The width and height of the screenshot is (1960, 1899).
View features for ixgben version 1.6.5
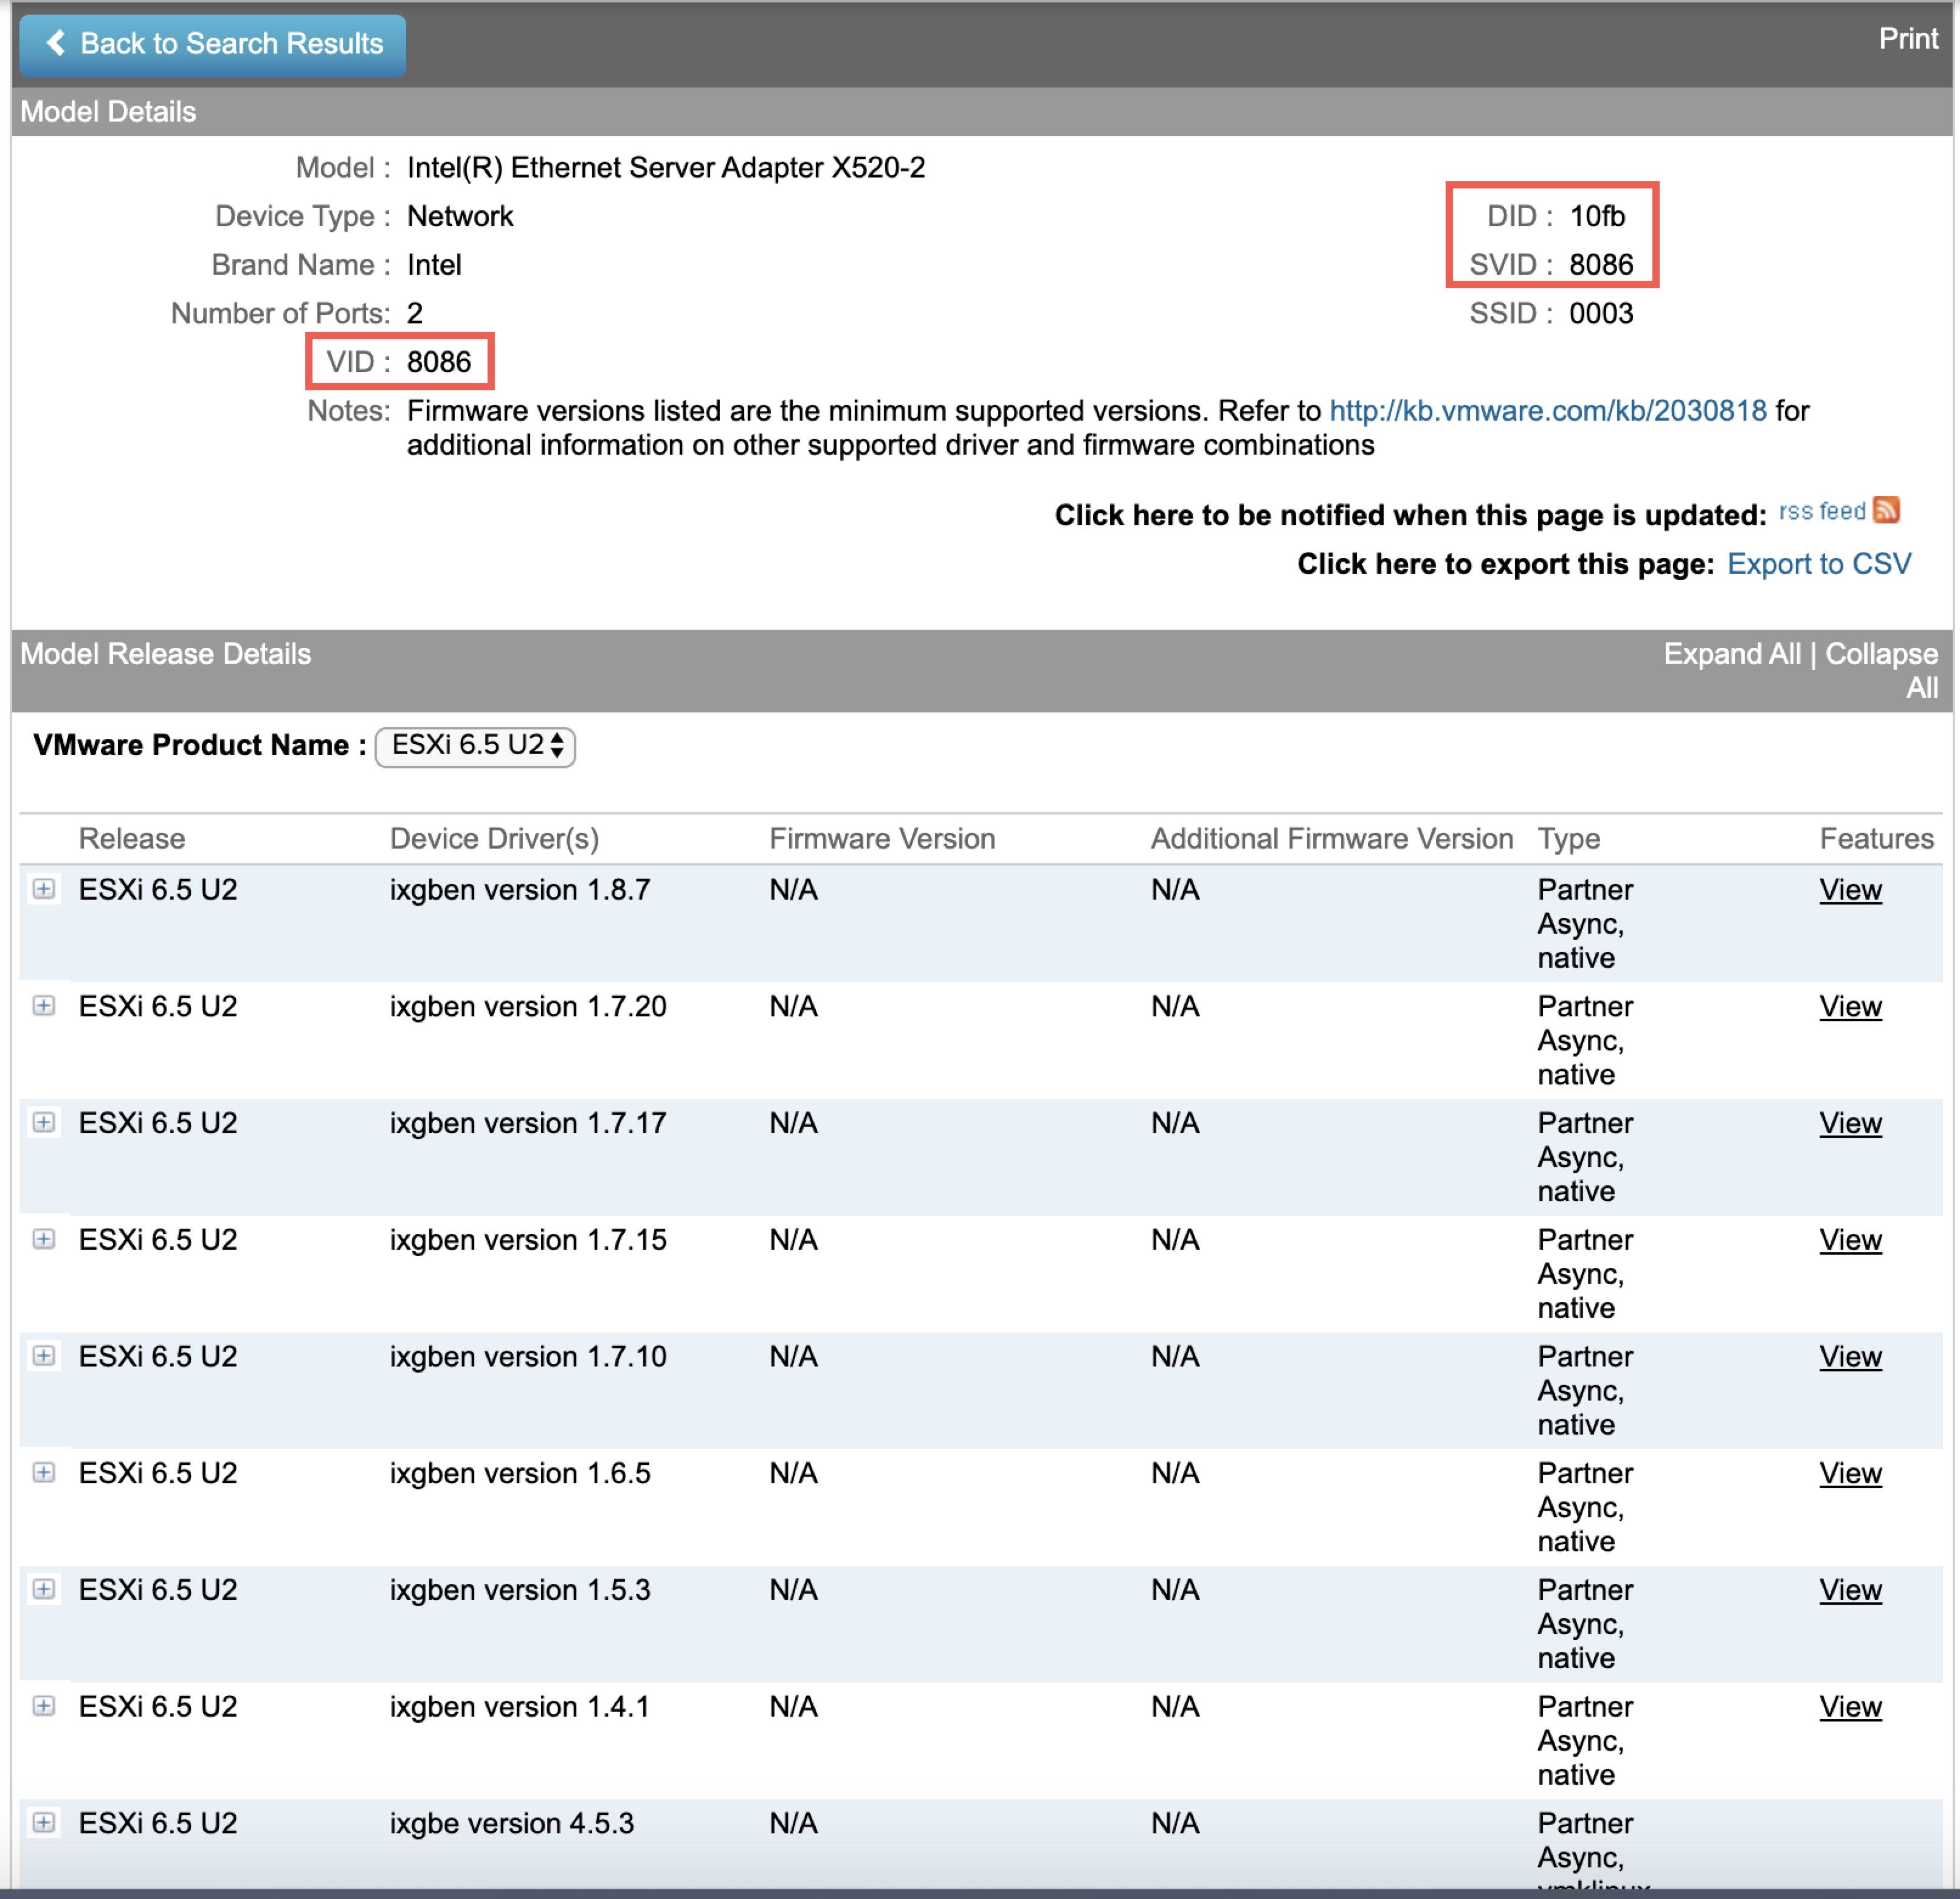click(1850, 1474)
